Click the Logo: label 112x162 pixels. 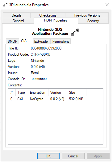pos(12,61)
